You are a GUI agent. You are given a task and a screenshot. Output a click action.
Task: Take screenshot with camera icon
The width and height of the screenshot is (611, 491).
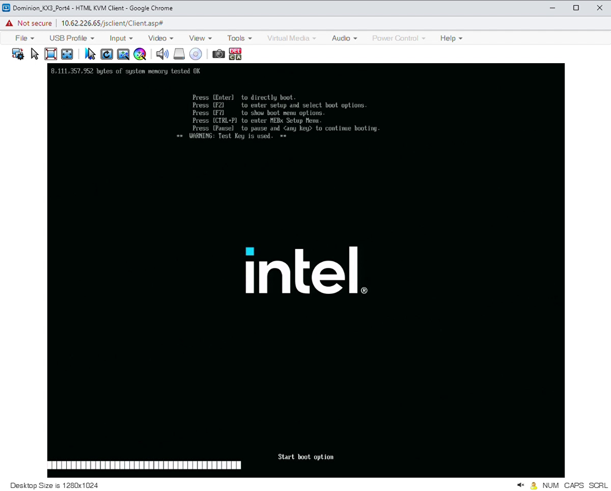(218, 54)
